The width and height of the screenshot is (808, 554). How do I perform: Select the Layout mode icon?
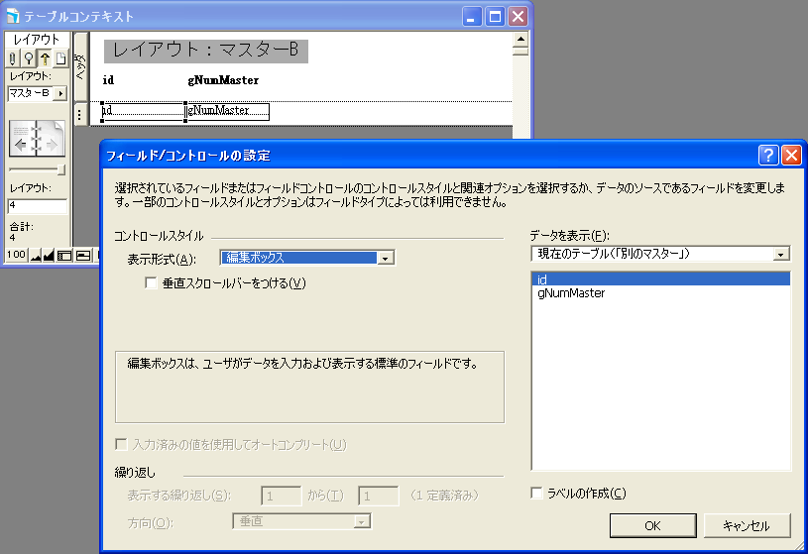click(x=45, y=58)
